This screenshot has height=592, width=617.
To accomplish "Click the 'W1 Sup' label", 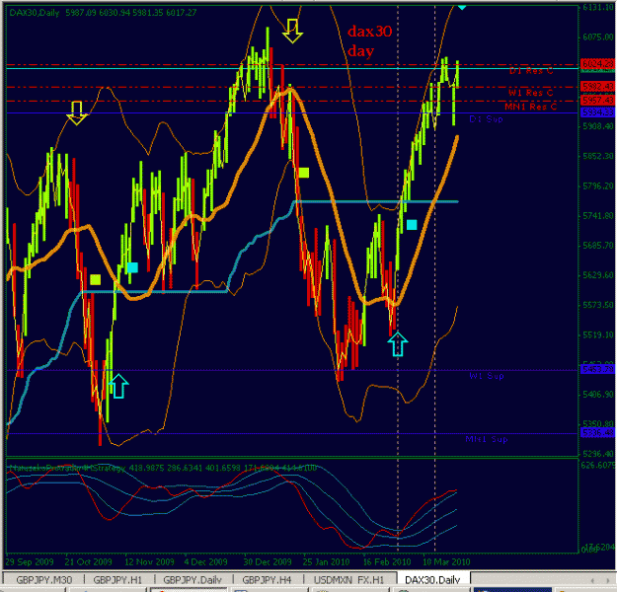I will 487,376.
